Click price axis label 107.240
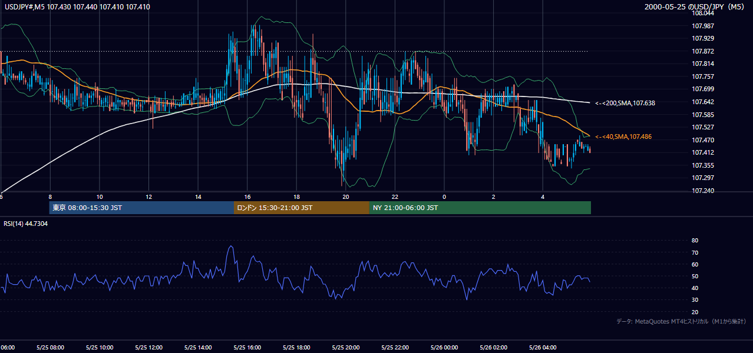The image size is (753, 353). coord(703,191)
